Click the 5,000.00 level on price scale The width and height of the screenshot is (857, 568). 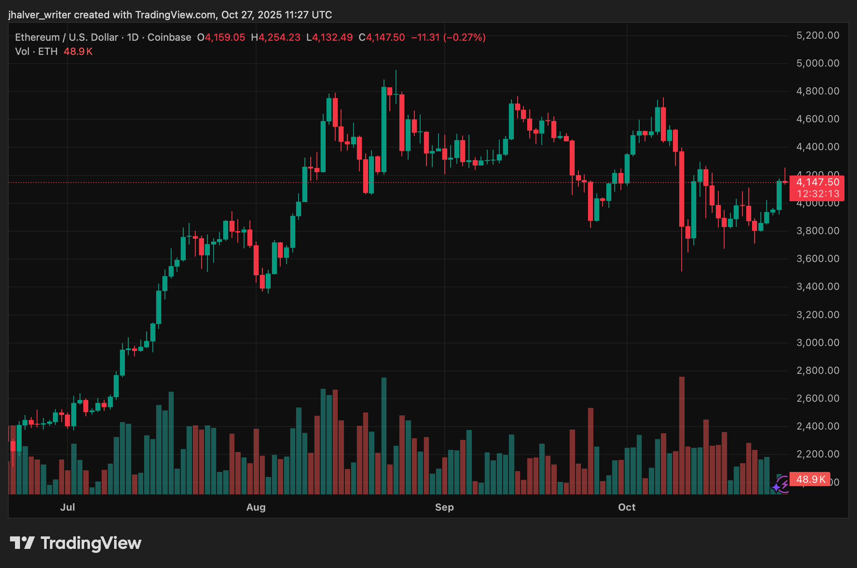coord(818,63)
